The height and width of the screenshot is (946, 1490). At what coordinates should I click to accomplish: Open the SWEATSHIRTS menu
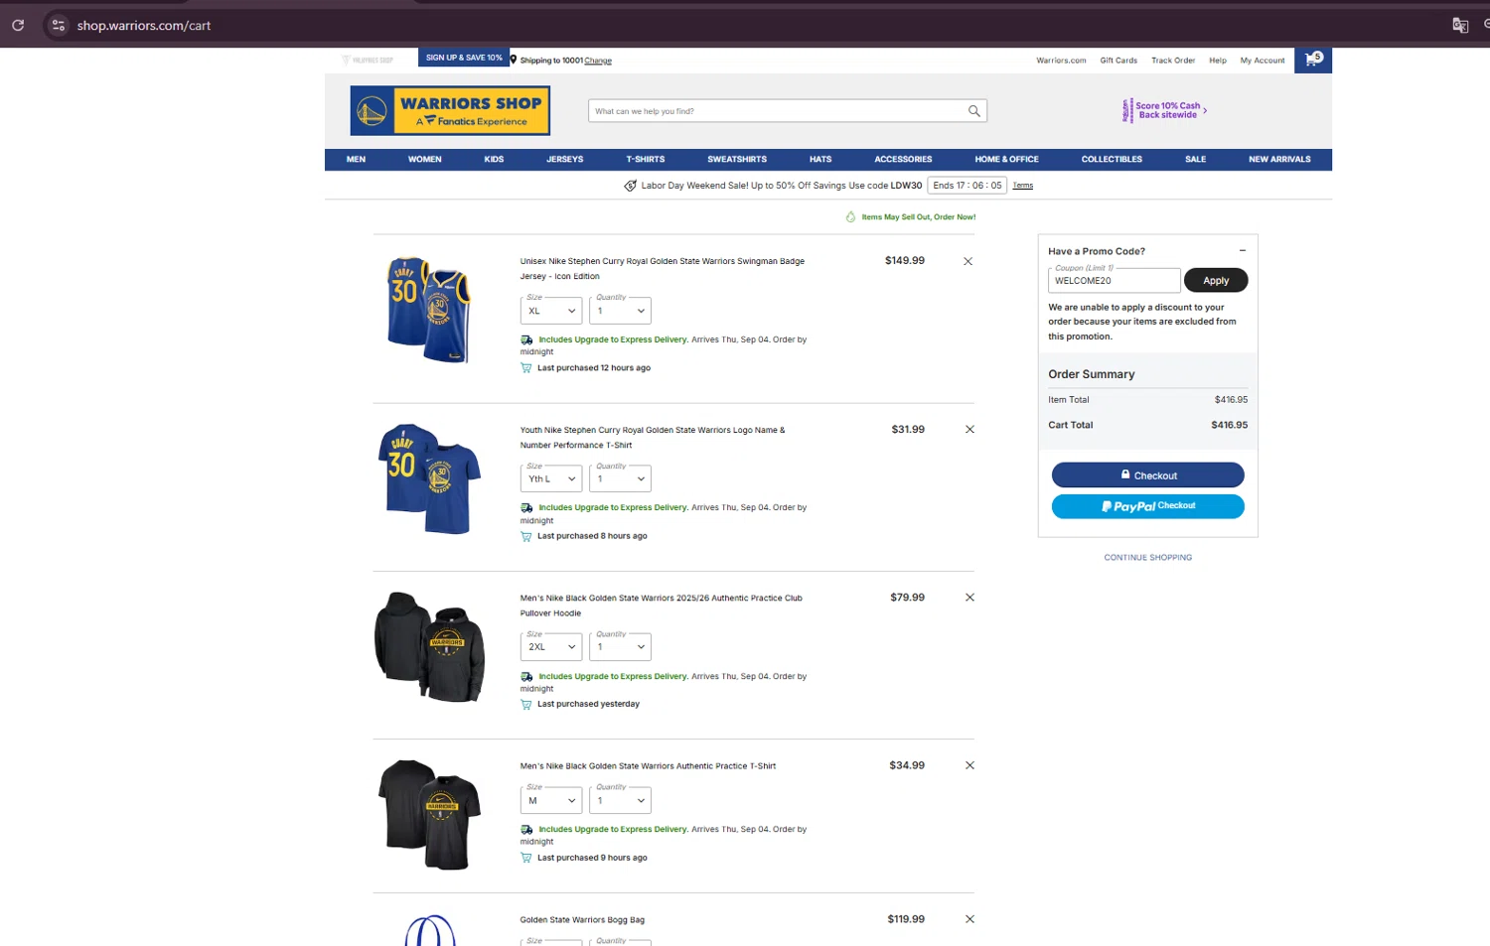[737, 159]
